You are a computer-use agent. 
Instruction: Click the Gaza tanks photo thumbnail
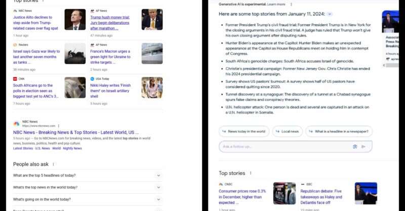(x=75, y=54)
